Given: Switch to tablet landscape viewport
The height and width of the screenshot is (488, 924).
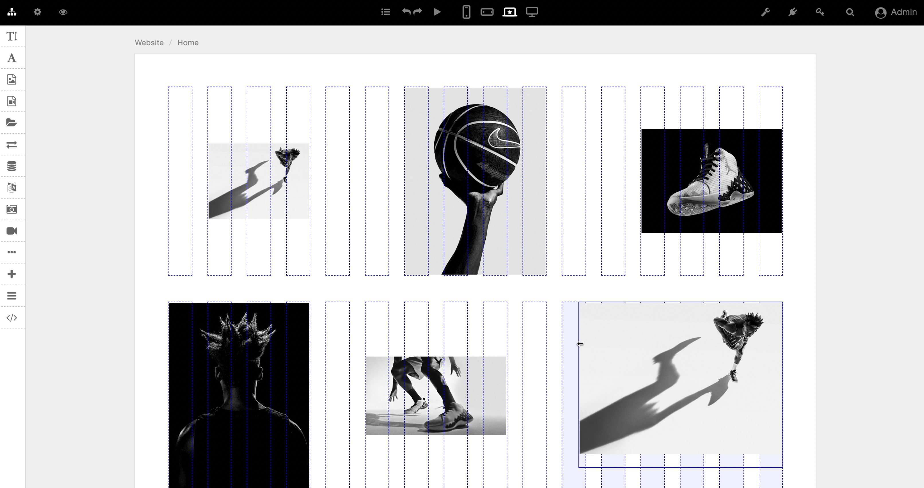Looking at the screenshot, I should pos(487,12).
